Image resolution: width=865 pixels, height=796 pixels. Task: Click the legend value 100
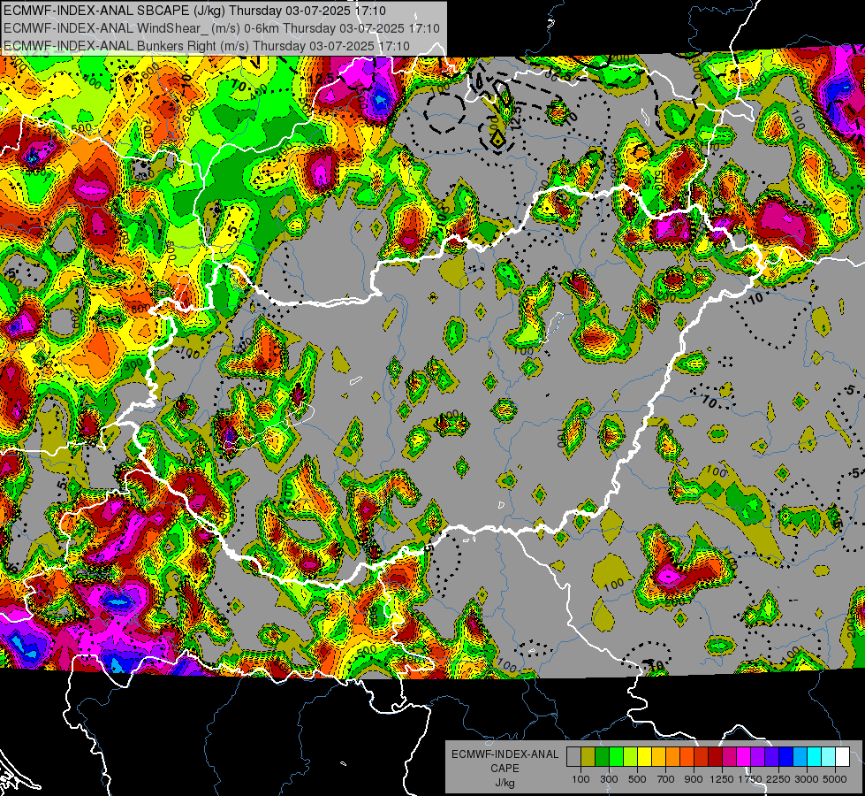(580, 779)
